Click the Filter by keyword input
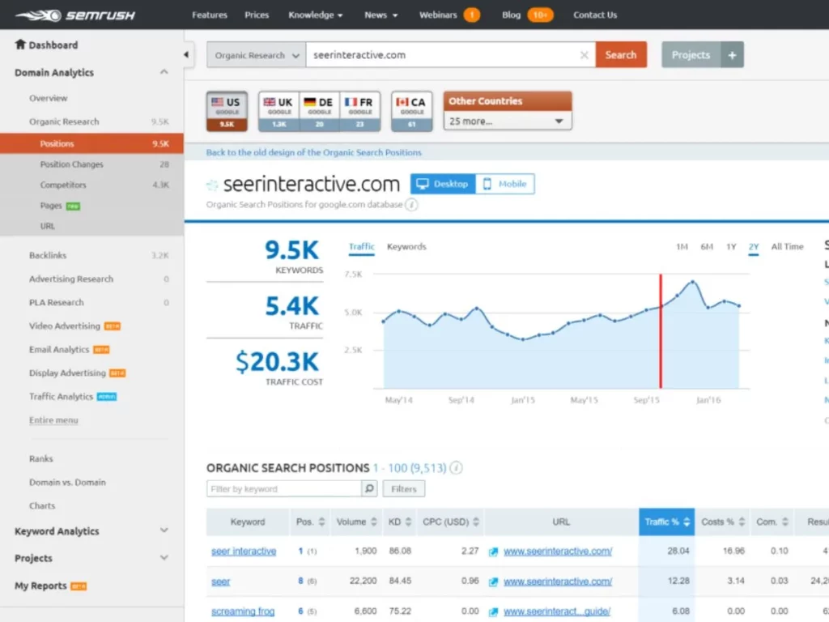The height and width of the screenshot is (622, 829). (284, 488)
